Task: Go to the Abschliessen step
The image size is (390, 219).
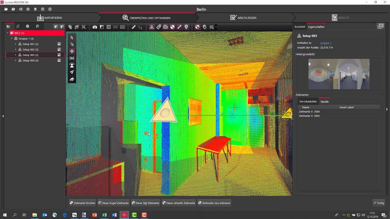Action: [x=243, y=18]
